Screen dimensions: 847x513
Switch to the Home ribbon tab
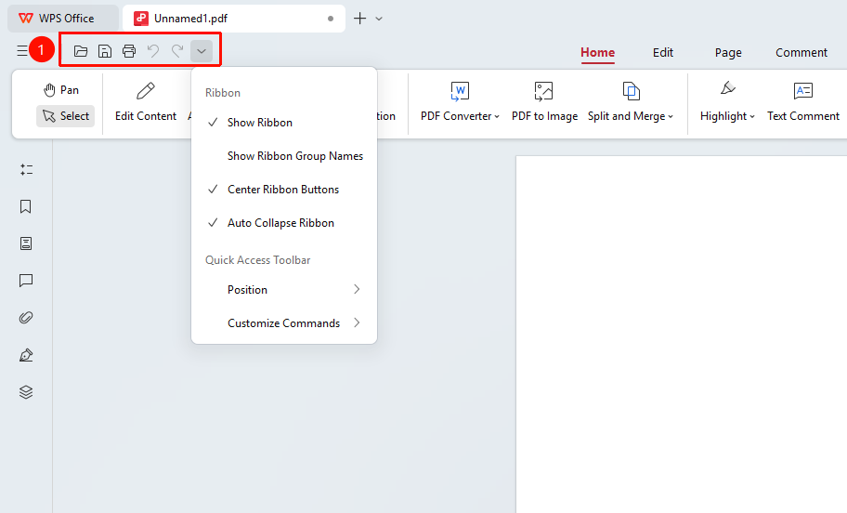[597, 52]
